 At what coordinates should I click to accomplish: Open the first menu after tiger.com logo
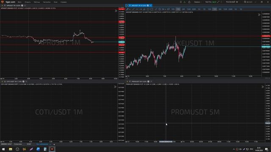pos(19,2)
